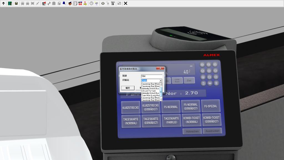Close the route and terminus dialog
Screen dimensions: 284x160
point(160,68)
